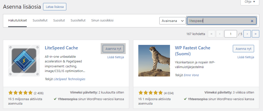Go to previous results page arrow
The height and width of the screenshot is (111, 263).
220,34
